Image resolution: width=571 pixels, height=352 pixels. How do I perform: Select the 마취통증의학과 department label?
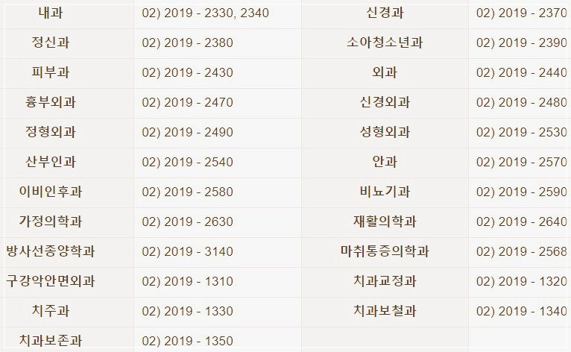pos(385,251)
